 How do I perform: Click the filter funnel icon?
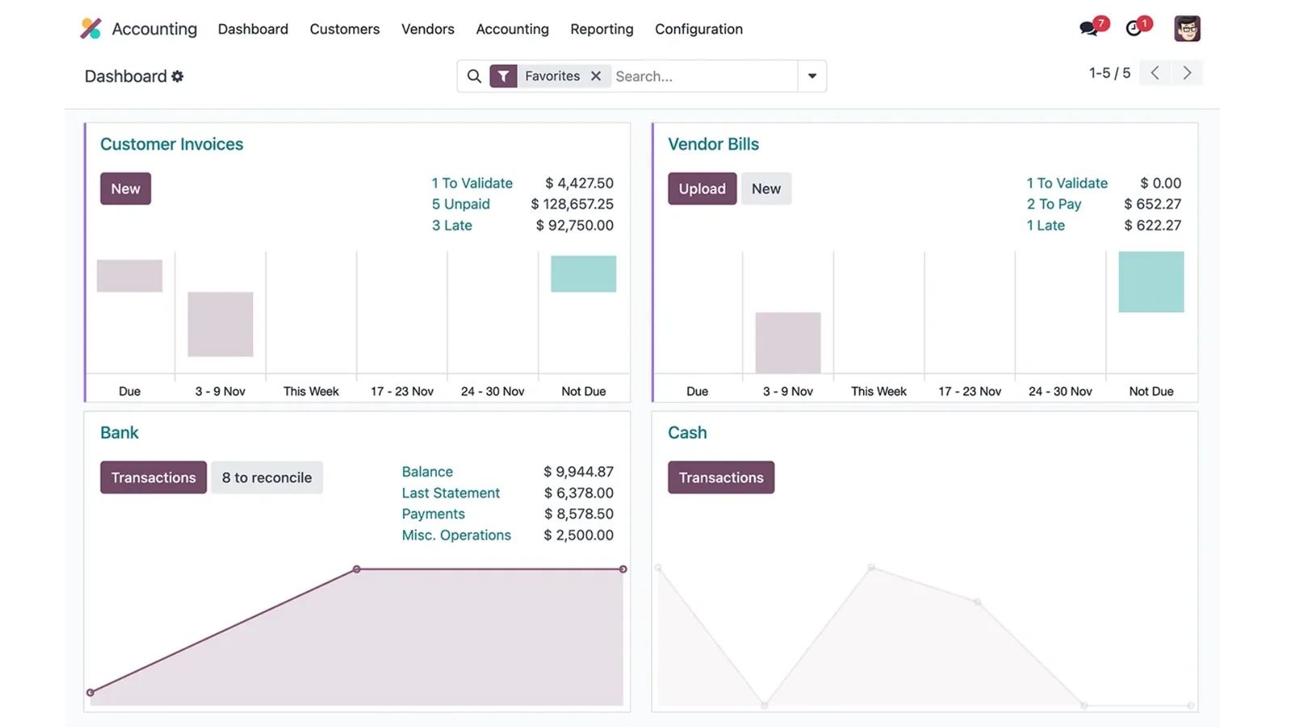[503, 76]
